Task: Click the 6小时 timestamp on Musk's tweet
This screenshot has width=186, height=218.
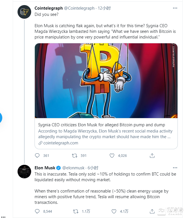Action: 93,168
